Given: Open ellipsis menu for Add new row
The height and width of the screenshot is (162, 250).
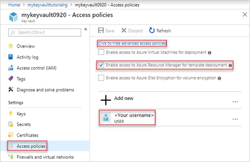Looking at the screenshot, I should click(x=235, y=102).
